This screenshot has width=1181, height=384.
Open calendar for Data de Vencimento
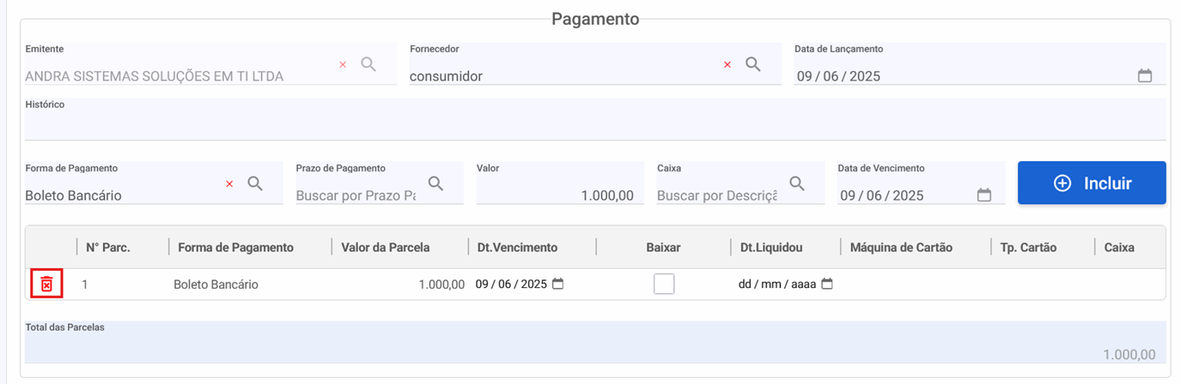[984, 195]
